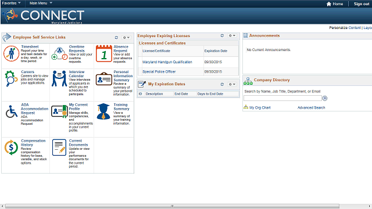Open the Current Documents link
This screenshot has width=372, height=209.
[x=78, y=143]
